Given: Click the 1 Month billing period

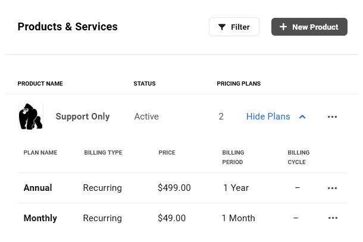Looking at the screenshot, I should pos(238,218).
